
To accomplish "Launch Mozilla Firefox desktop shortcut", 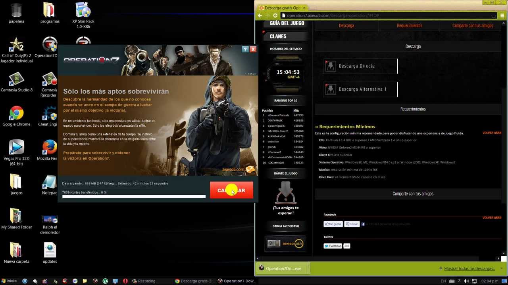I will (50, 150).
